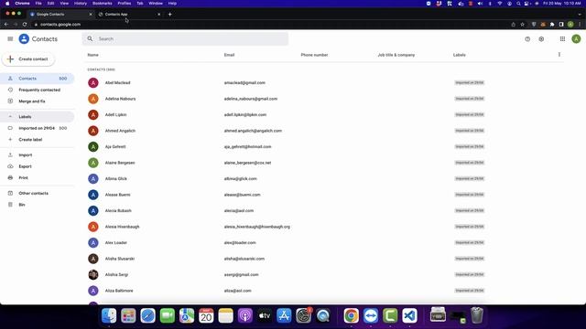The height and width of the screenshot is (329, 586).
Task: Click Abel Maclead's avatar
Action: point(93,82)
